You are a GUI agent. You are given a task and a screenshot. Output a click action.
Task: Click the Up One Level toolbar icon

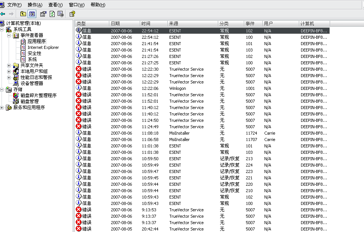[23, 14]
